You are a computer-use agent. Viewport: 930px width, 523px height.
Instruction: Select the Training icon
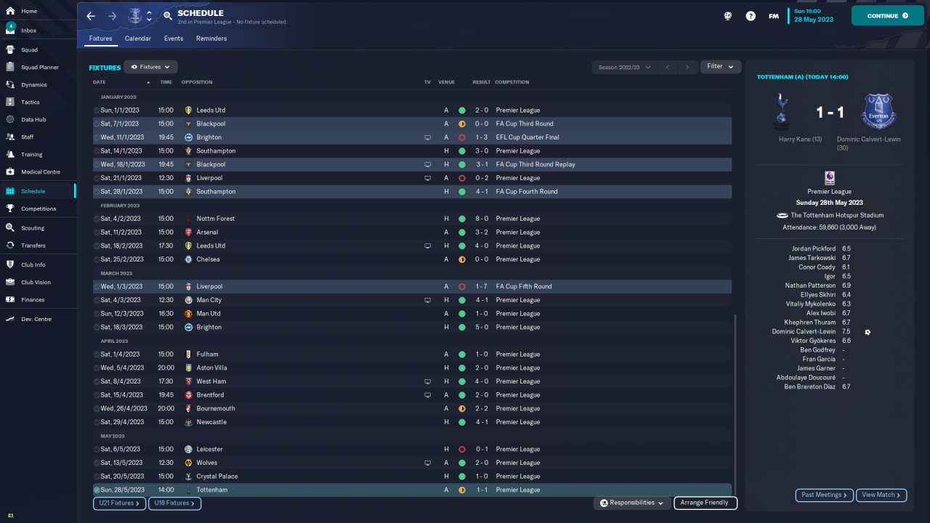coord(10,155)
